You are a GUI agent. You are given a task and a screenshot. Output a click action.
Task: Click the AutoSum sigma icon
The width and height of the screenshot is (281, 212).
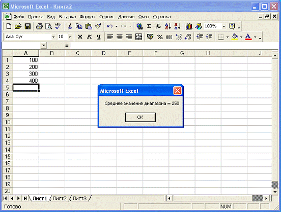[149, 26]
